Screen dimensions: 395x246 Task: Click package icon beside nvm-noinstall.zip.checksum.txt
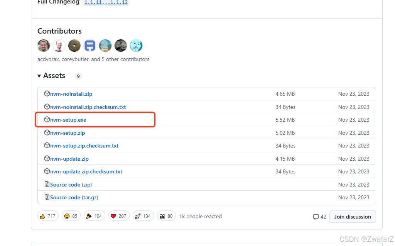tap(47, 107)
